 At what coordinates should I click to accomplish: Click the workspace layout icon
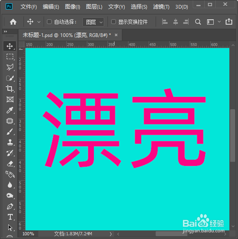(210, 22)
